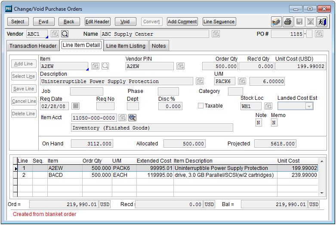Screen dimensions: 336x225
Task: Click the Select Line button
Action: [x=24, y=76]
